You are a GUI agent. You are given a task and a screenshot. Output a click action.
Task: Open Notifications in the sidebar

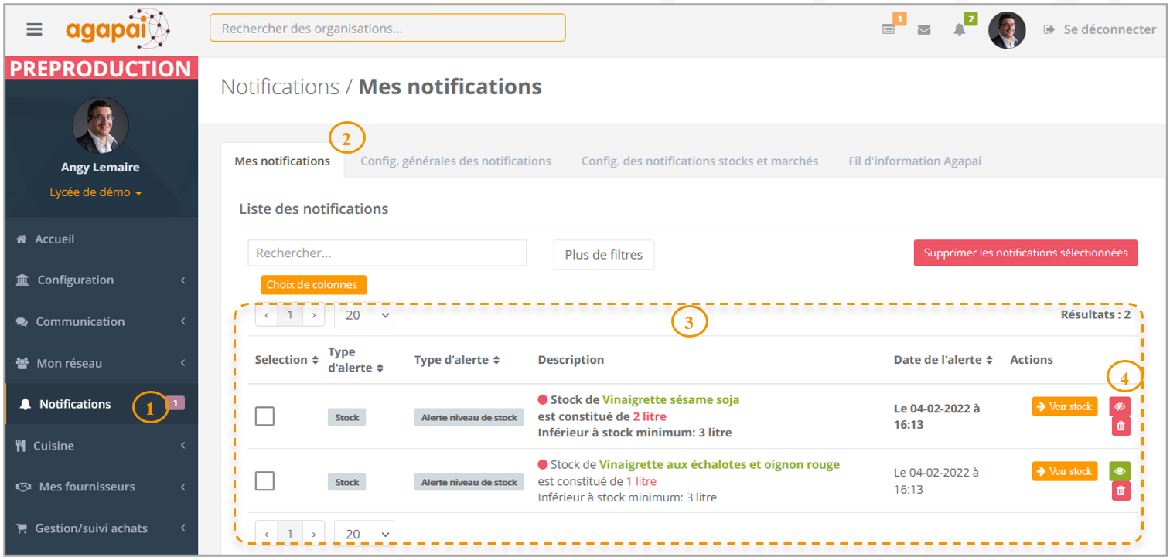[101, 404]
